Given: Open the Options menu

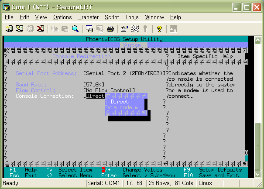Looking at the screenshot, I should (x=62, y=17).
